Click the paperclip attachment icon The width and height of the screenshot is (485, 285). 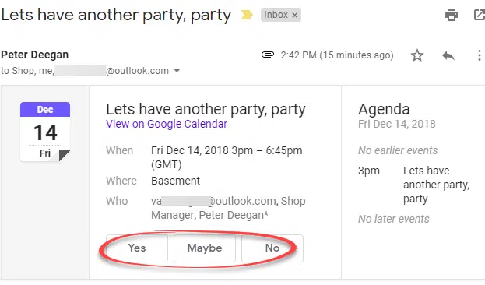pos(268,55)
